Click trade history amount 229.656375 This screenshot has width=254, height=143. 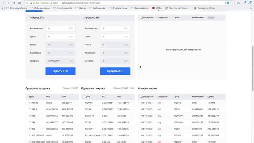click(213, 129)
